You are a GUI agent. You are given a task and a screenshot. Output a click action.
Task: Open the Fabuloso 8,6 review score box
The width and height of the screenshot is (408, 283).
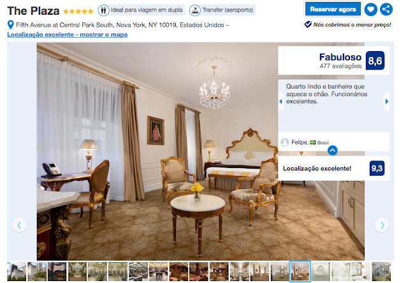tap(333, 61)
